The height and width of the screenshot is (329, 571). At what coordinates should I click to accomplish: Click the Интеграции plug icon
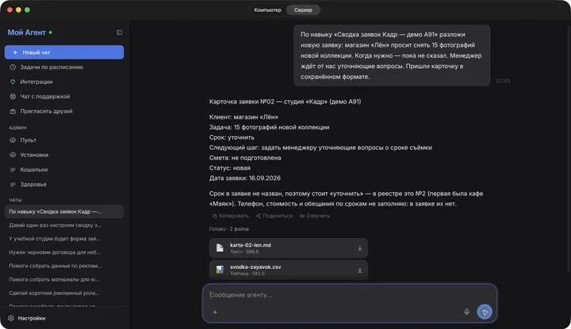[x=13, y=81]
